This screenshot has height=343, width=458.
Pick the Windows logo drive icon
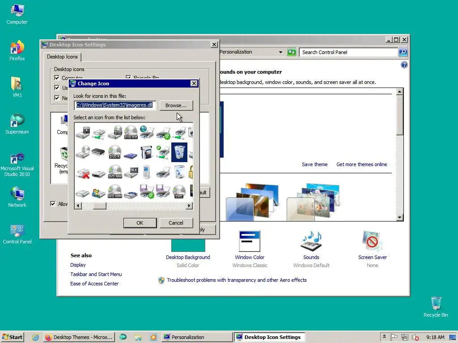pos(98,193)
